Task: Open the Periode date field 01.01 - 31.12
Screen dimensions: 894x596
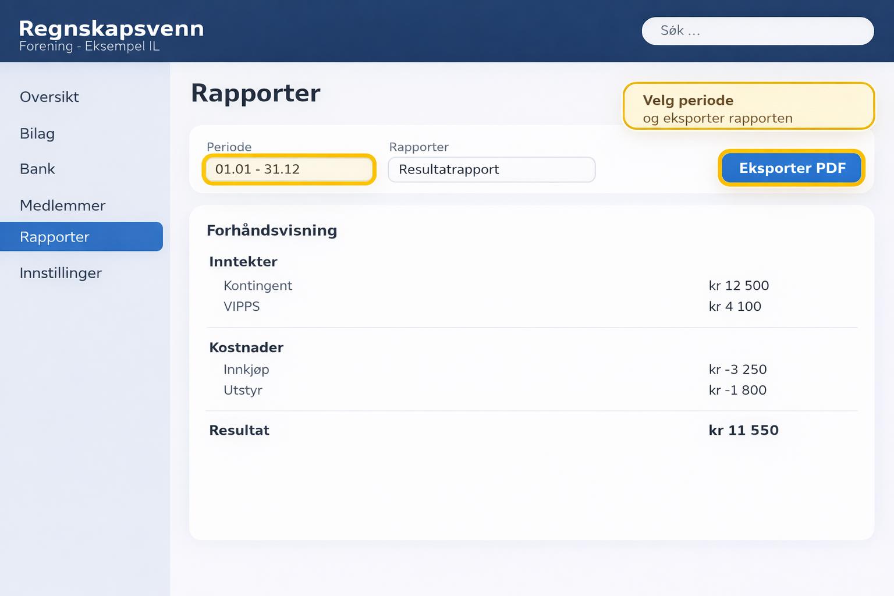Action: (x=288, y=169)
